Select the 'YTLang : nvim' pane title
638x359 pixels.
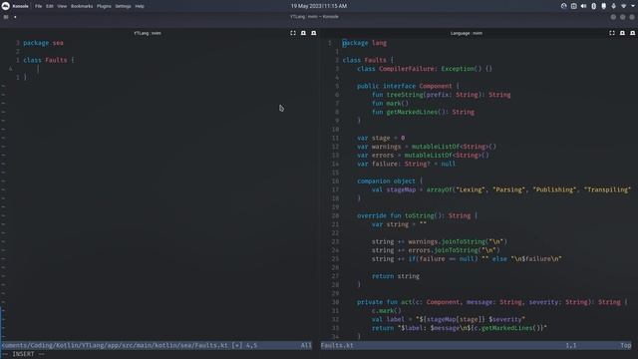(148, 33)
